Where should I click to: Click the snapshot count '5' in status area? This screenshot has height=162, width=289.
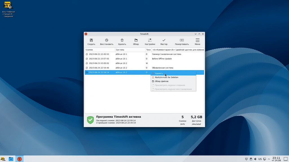point(183,117)
